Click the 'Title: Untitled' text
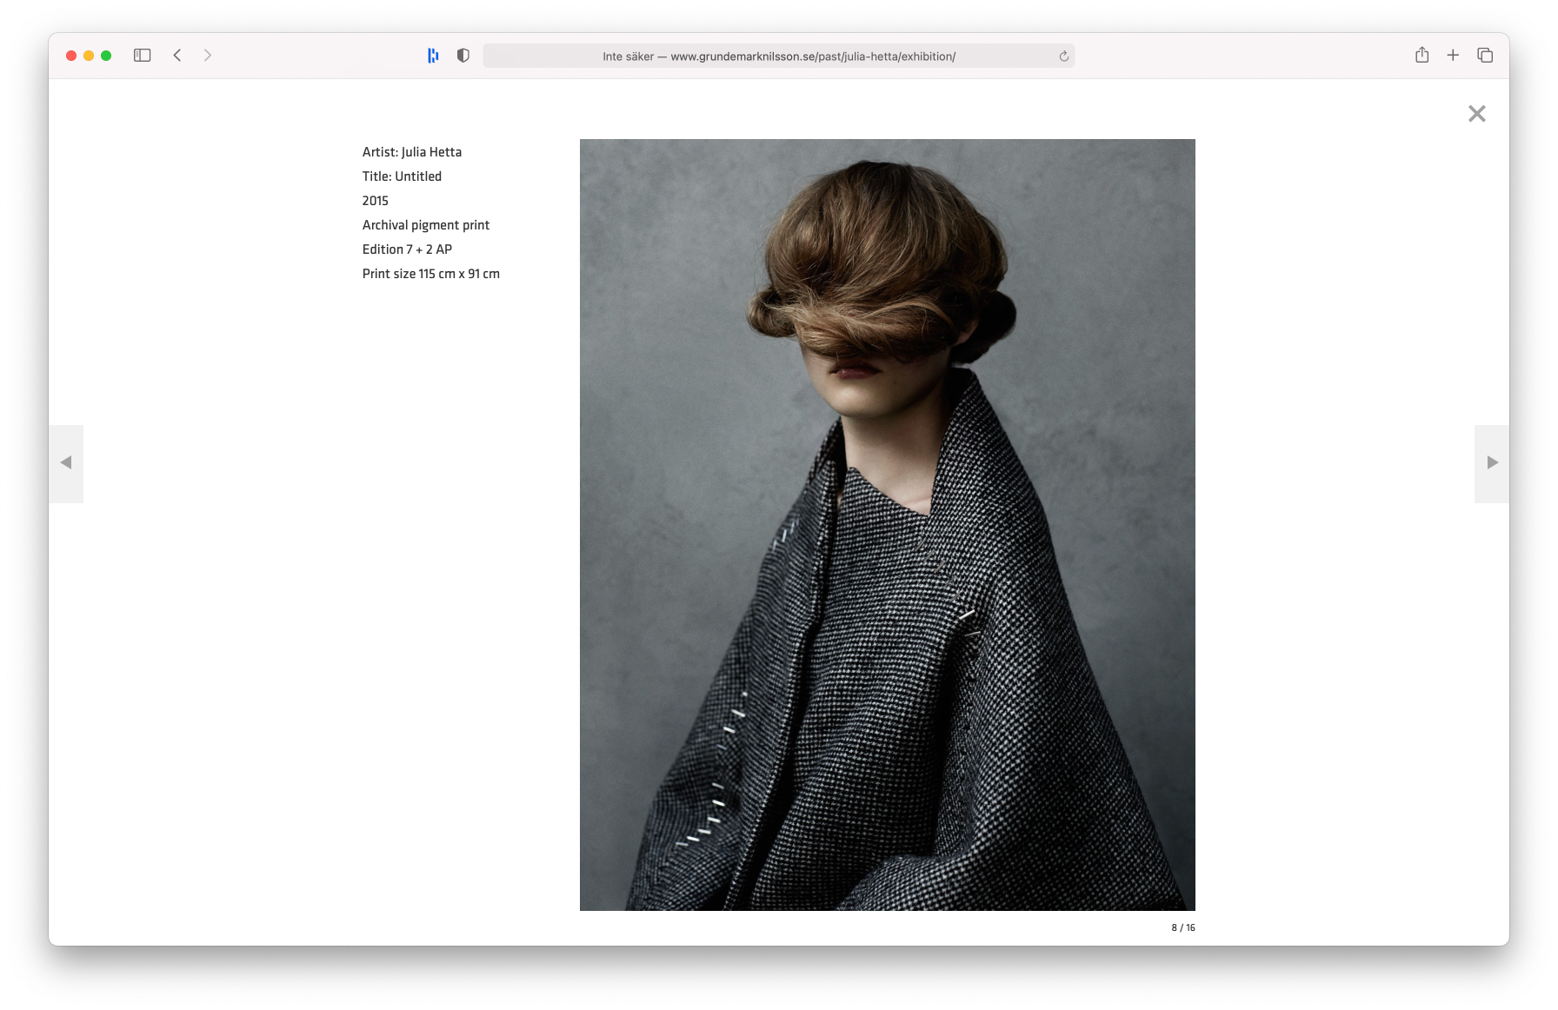Screen dimensions: 1558x1010 402,176
